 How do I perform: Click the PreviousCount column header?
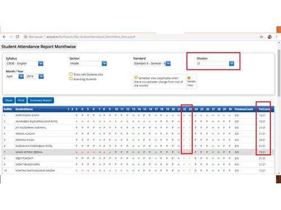click(244, 109)
